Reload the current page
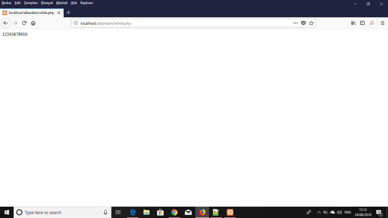The width and height of the screenshot is (388, 218). click(x=24, y=23)
